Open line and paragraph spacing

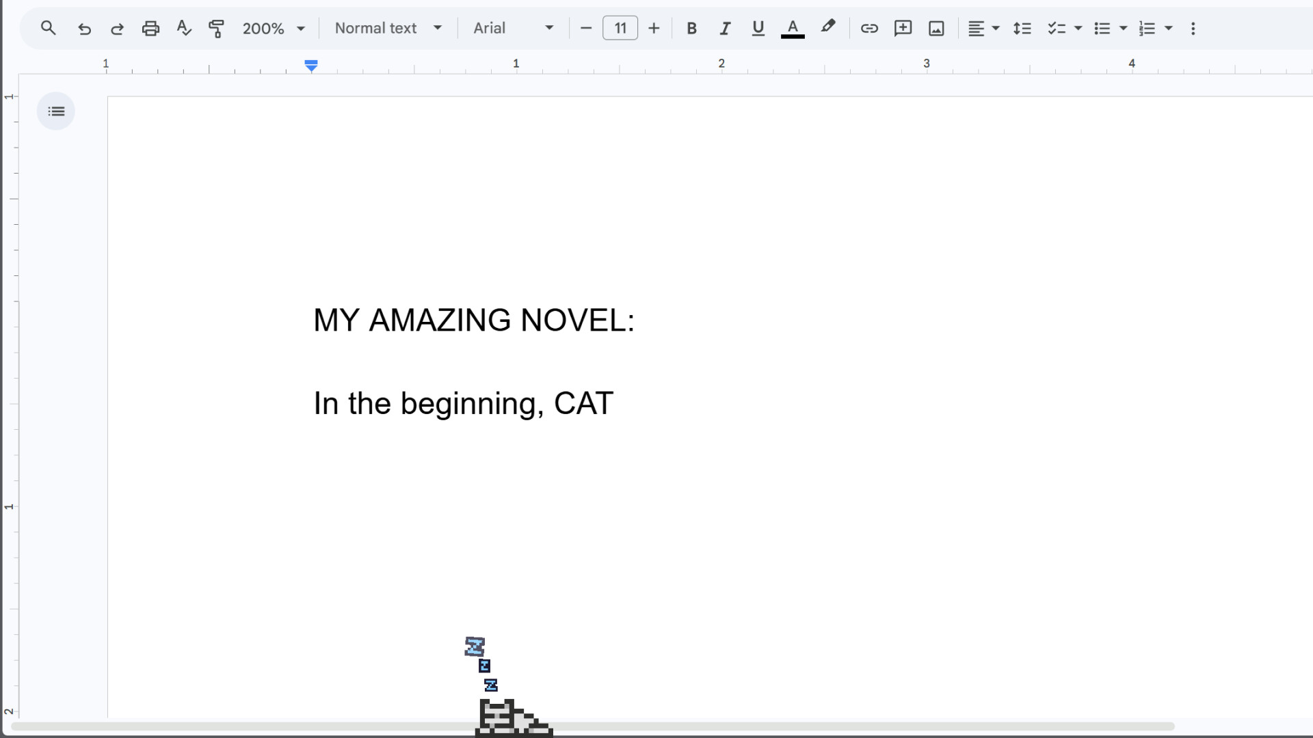(x=1022, y=28)
